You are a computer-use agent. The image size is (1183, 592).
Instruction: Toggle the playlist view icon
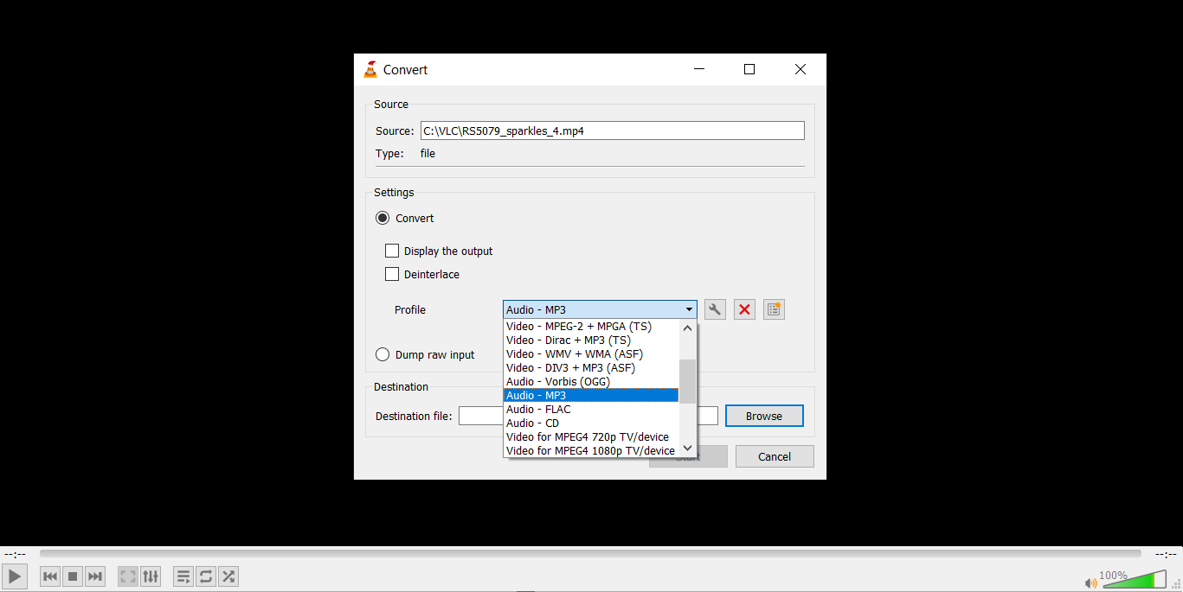point(183,576)
